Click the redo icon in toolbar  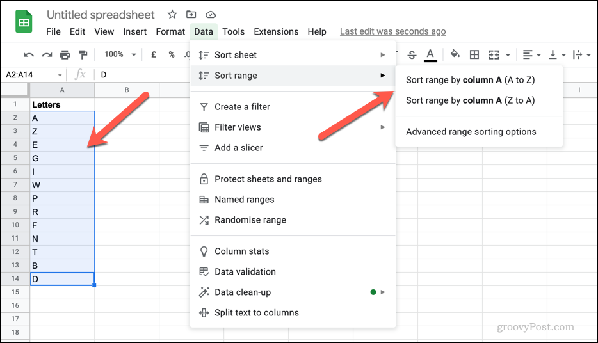[x=47, y=55]
